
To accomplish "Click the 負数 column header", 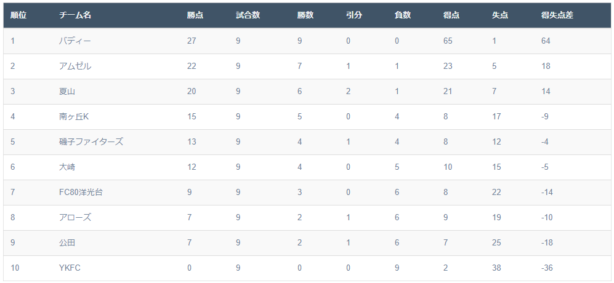I will [x=403, y=15].
